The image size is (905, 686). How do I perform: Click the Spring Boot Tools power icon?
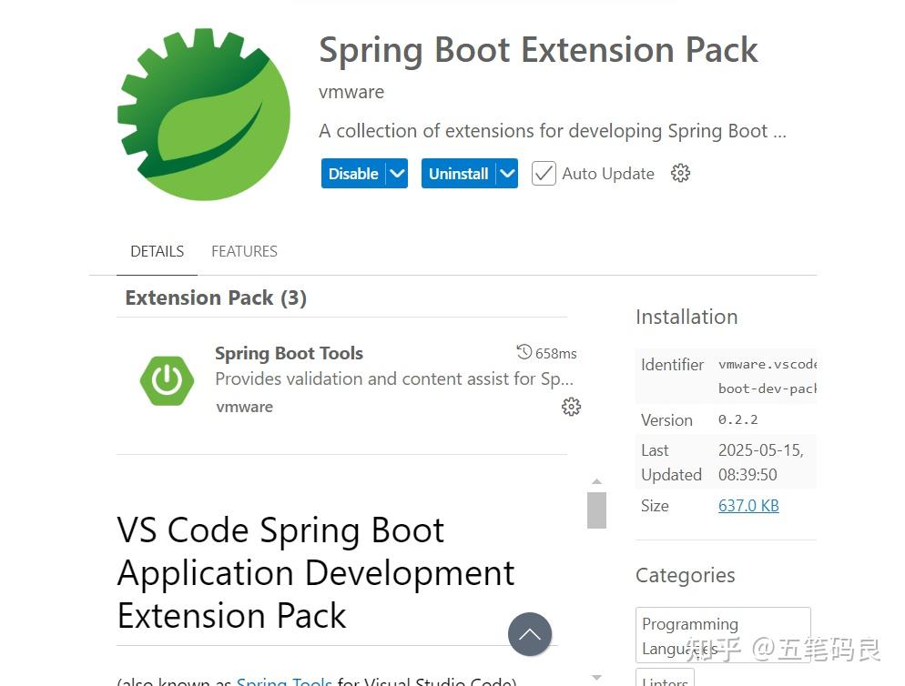click(x=167, y=379)
